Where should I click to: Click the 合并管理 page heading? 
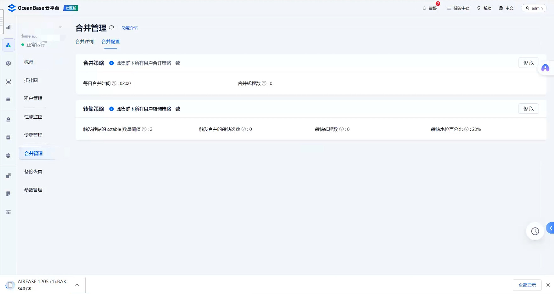(91, 28)
